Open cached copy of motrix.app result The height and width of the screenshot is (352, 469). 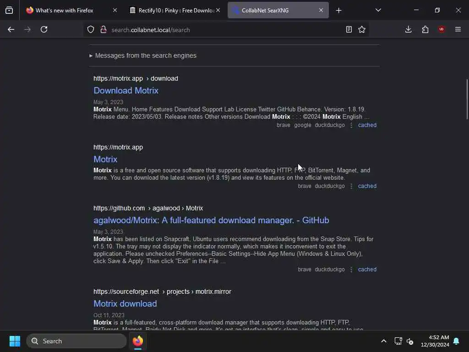click(x=367, y=186)
